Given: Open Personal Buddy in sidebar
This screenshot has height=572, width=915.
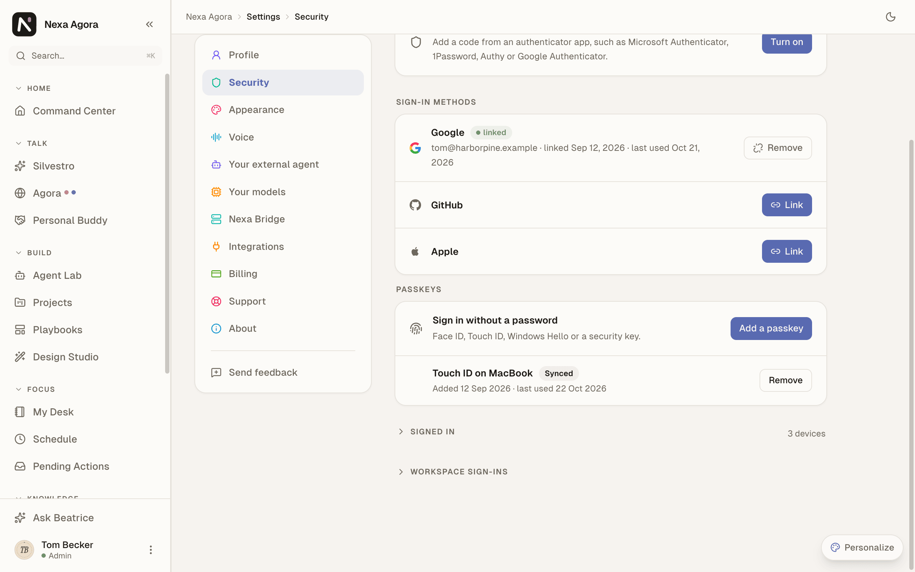Looking at the screenshot, I should tap(85, 220).
